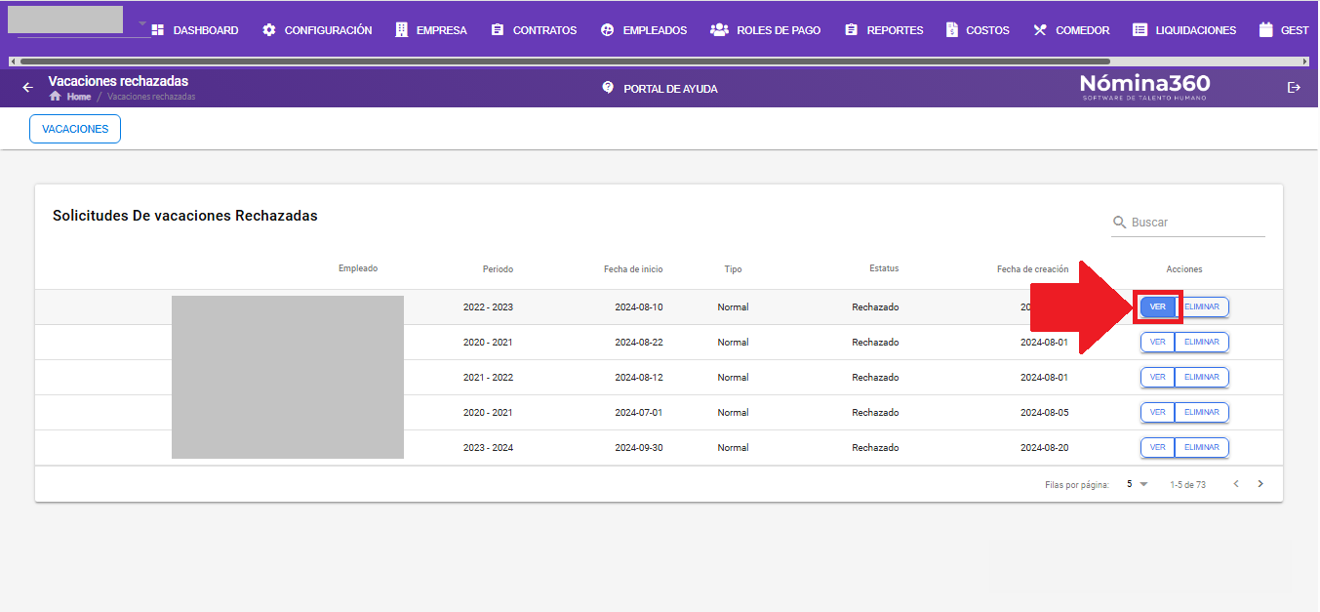Open the PORTAL DE AYUDA link
The width and height of the screenshot is (1320, 612).
point(670,89)
